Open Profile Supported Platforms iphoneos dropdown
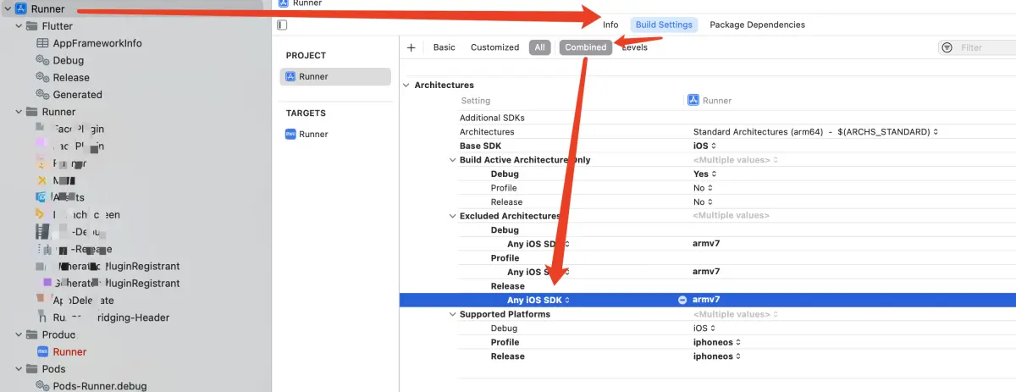Image resolution: width=1016 pixels, height=392 pixels. click(716, 342)
